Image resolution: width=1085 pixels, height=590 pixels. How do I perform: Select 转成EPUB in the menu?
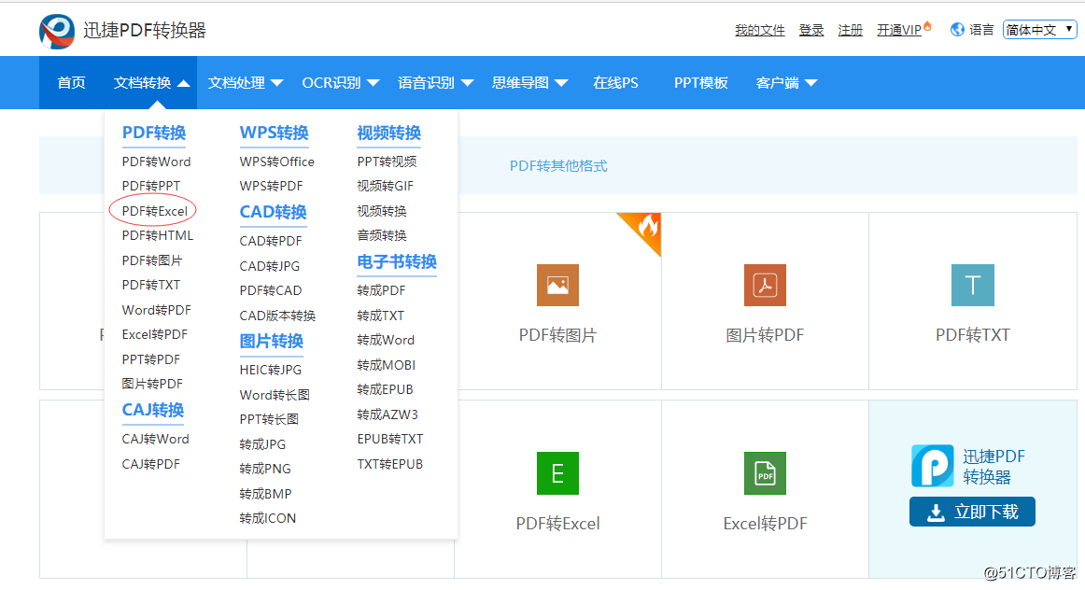[x=385, y=389]
